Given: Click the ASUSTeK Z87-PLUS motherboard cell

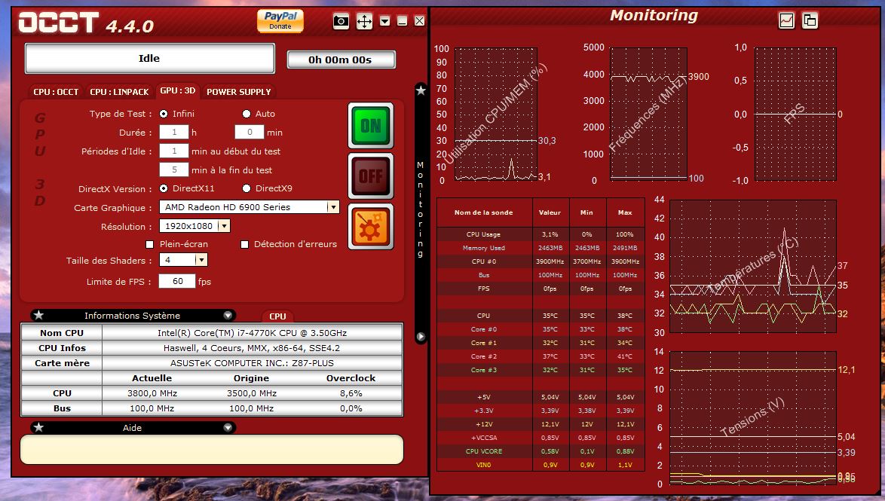Looking at the screenshot, I should 252,363.
